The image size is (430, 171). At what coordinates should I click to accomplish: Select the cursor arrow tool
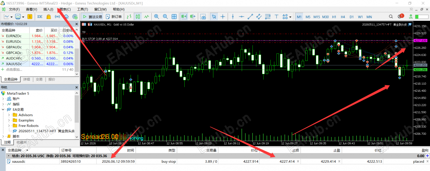pyautogui.click(x=214, y=16)
